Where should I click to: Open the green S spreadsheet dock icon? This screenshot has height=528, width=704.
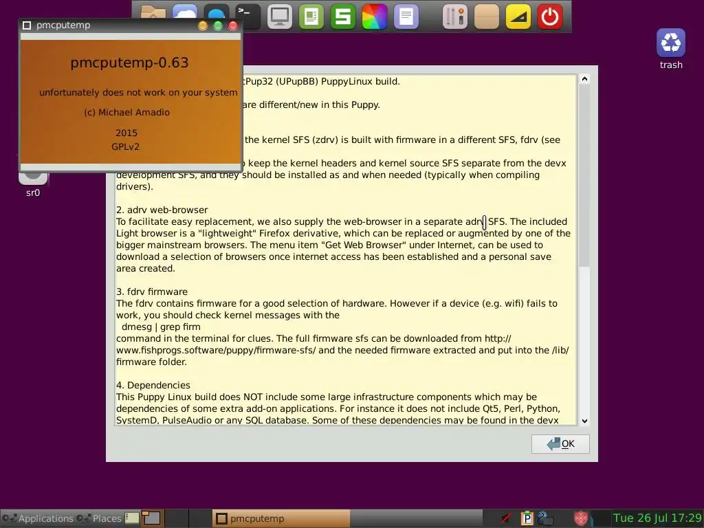pos(342,16)
